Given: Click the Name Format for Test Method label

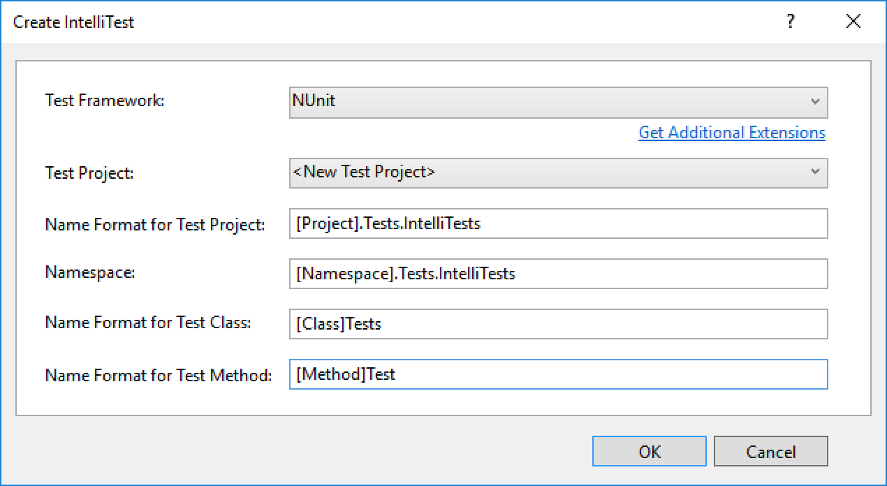Looking at the screenshot, I should pyautogui.click(x=159, y=376).
